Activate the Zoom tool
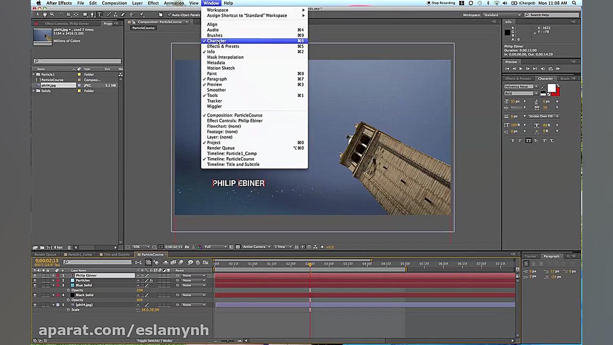The image size is (613, 345). point(52,14)
